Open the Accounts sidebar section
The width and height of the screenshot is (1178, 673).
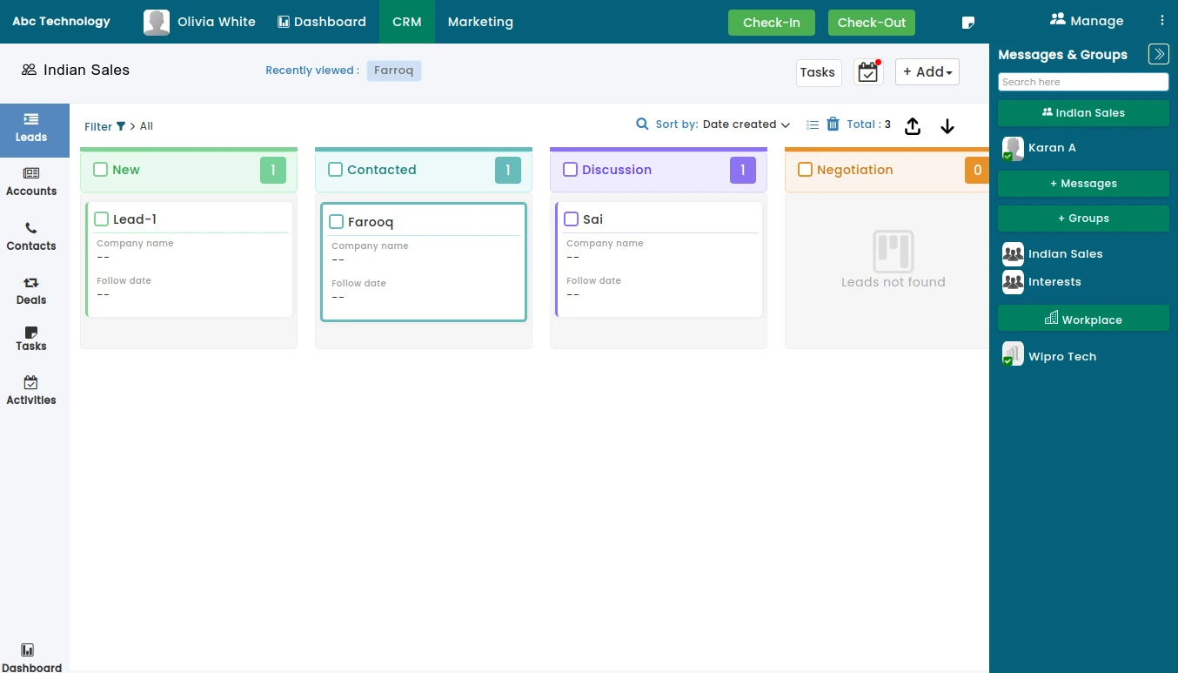pos(31,182)
